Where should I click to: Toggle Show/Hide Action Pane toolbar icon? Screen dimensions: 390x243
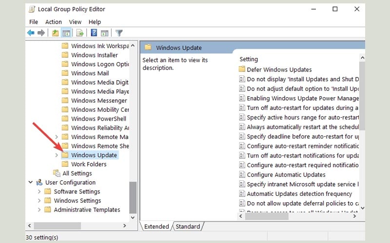pyautogui.click(x=104, y=33)
